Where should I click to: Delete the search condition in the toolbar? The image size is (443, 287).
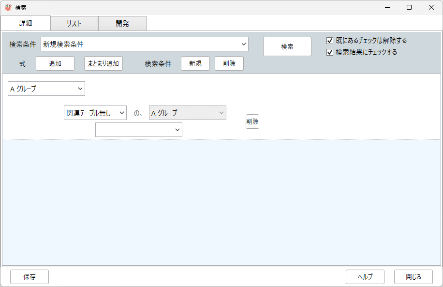[229, 63]
